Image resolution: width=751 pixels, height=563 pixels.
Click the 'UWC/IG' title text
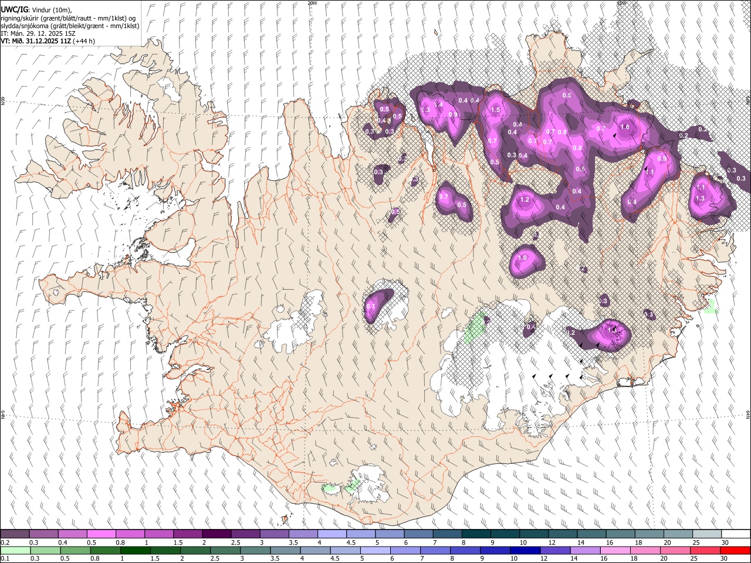pos(15,10)
